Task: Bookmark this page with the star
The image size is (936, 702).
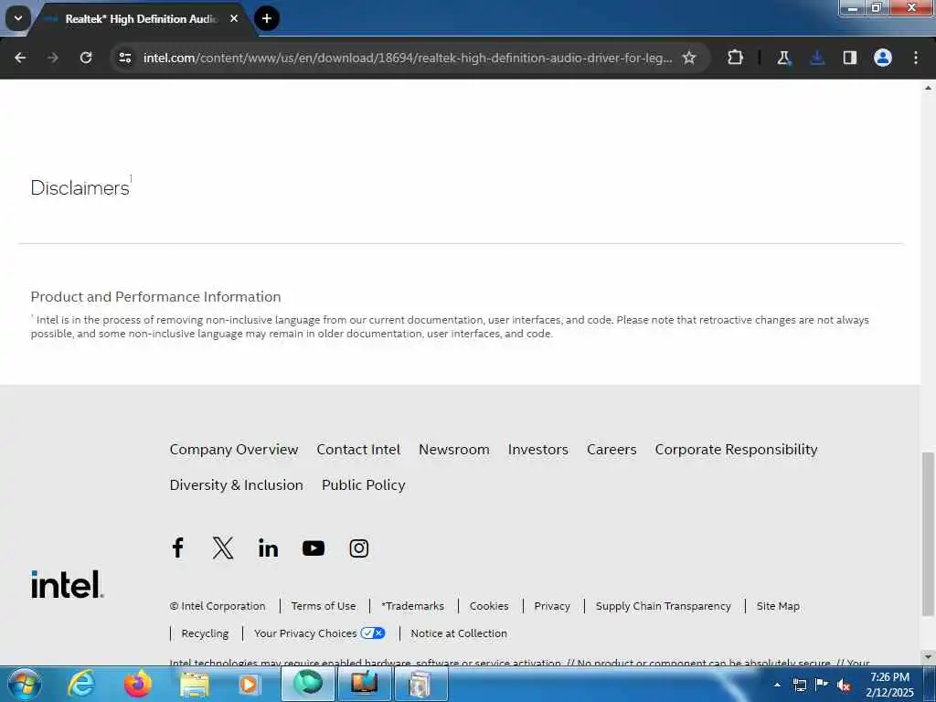Action: click(689, 58)
